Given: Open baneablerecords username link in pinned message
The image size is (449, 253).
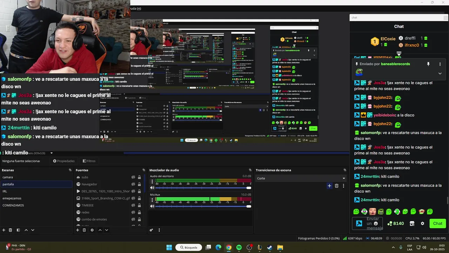Looking at the screenshot, I should pyautogui.click(x=395, y=64).
